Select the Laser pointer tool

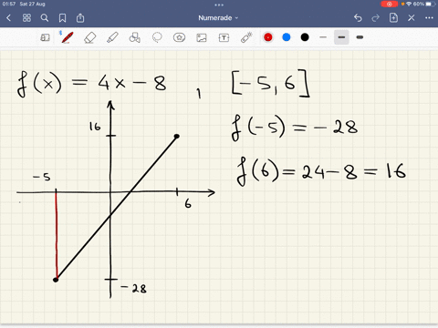click(246, 37)
